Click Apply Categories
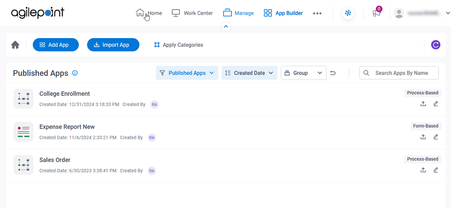The image size is (451, 208). point(179,45)
